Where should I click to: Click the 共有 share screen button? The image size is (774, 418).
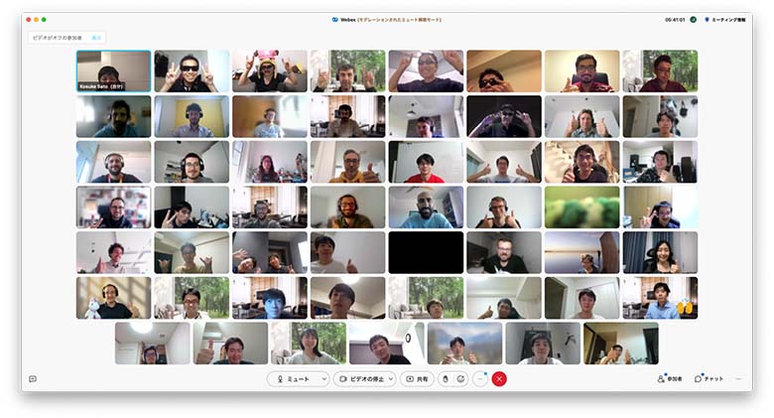coord(417,378)
